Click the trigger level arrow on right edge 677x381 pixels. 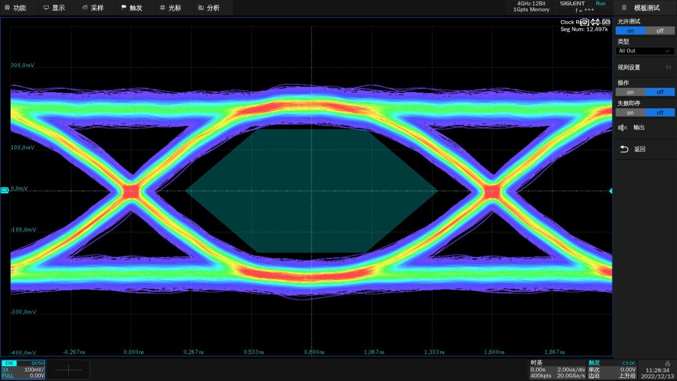pyautogui.click(x=610, y=190)
